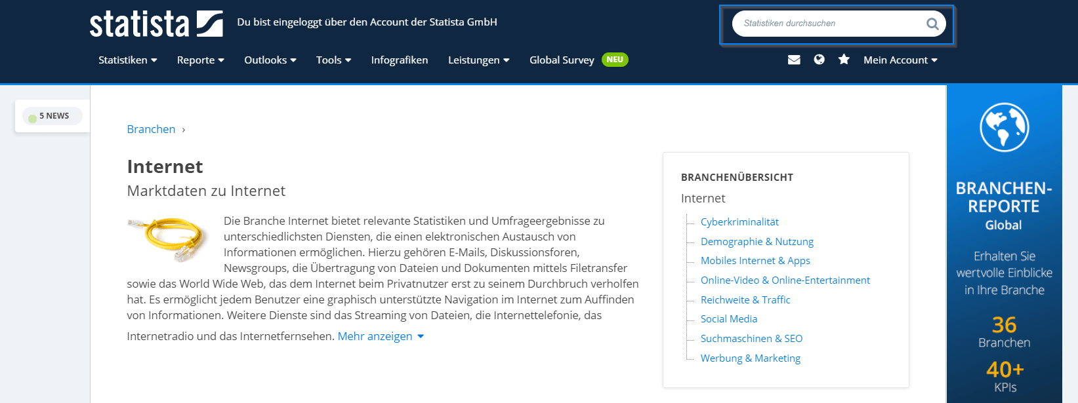Click the Internet page heading

165,166
